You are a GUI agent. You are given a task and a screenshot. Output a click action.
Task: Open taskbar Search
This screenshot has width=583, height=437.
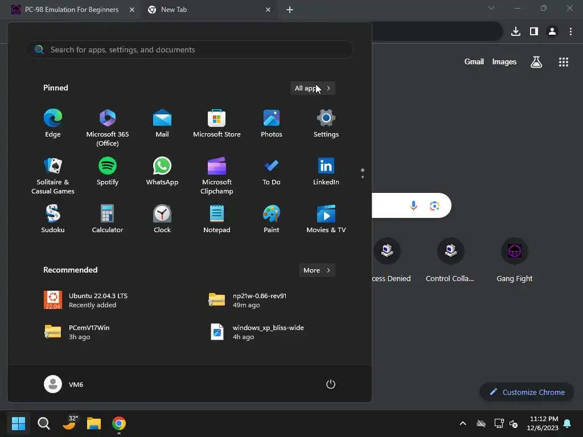coord(43,423)
